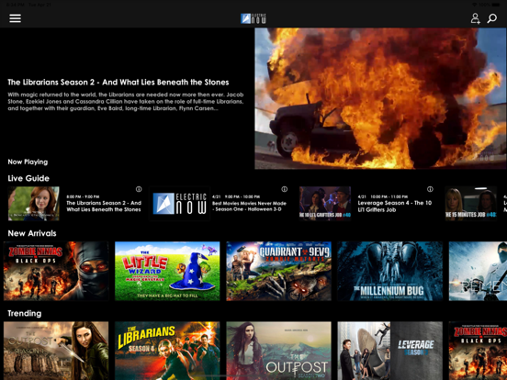Click the featured show description paragraph
This screenshot has height=380, width=507.
[126, 102]
